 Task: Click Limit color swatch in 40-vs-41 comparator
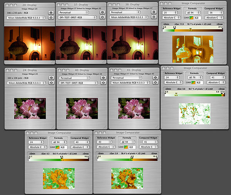click(x=126, y=147)
